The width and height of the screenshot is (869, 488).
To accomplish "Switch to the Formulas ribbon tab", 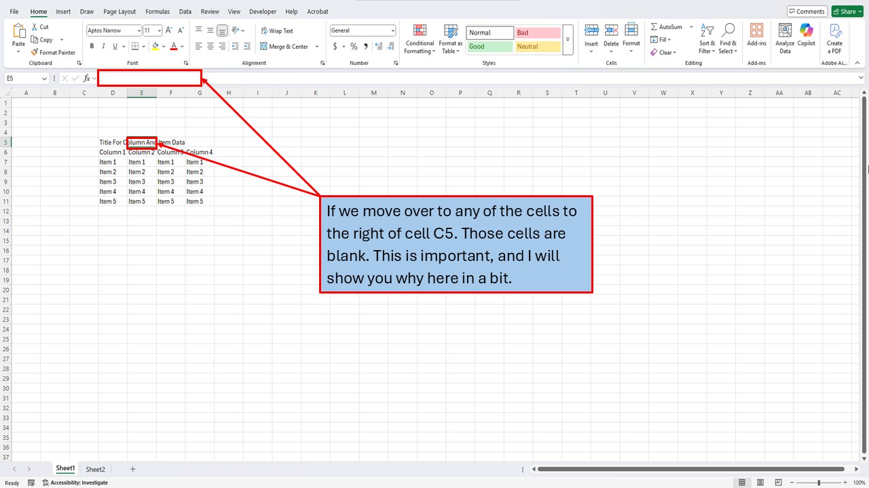I will click(157, 11).
